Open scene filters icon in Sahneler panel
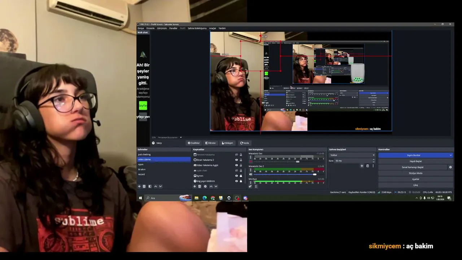This screenshot has height=260, width=462. pos(150,186)
